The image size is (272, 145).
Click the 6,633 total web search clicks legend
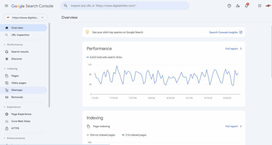[x=104, y=57]
